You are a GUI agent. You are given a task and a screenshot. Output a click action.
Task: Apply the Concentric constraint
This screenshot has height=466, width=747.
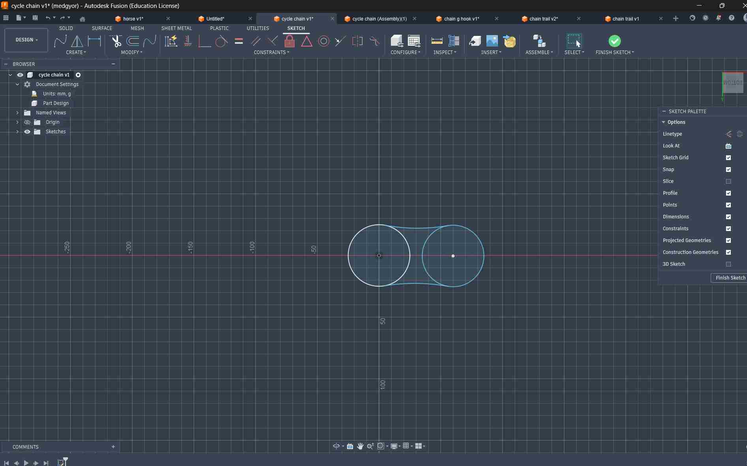pos(323,41)
